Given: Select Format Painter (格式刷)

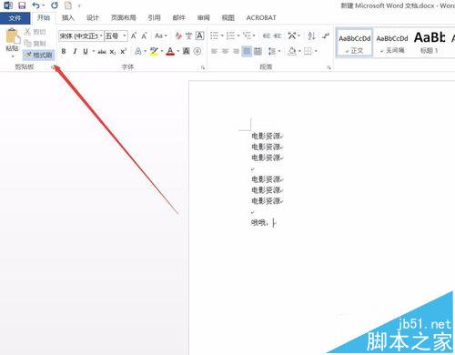Looking at the screenshot, I should point(39,56).
